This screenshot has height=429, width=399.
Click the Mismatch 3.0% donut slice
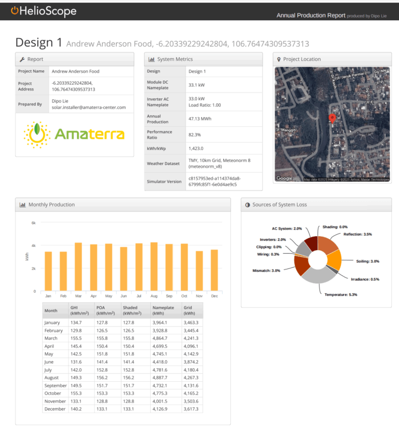point(301,265)
